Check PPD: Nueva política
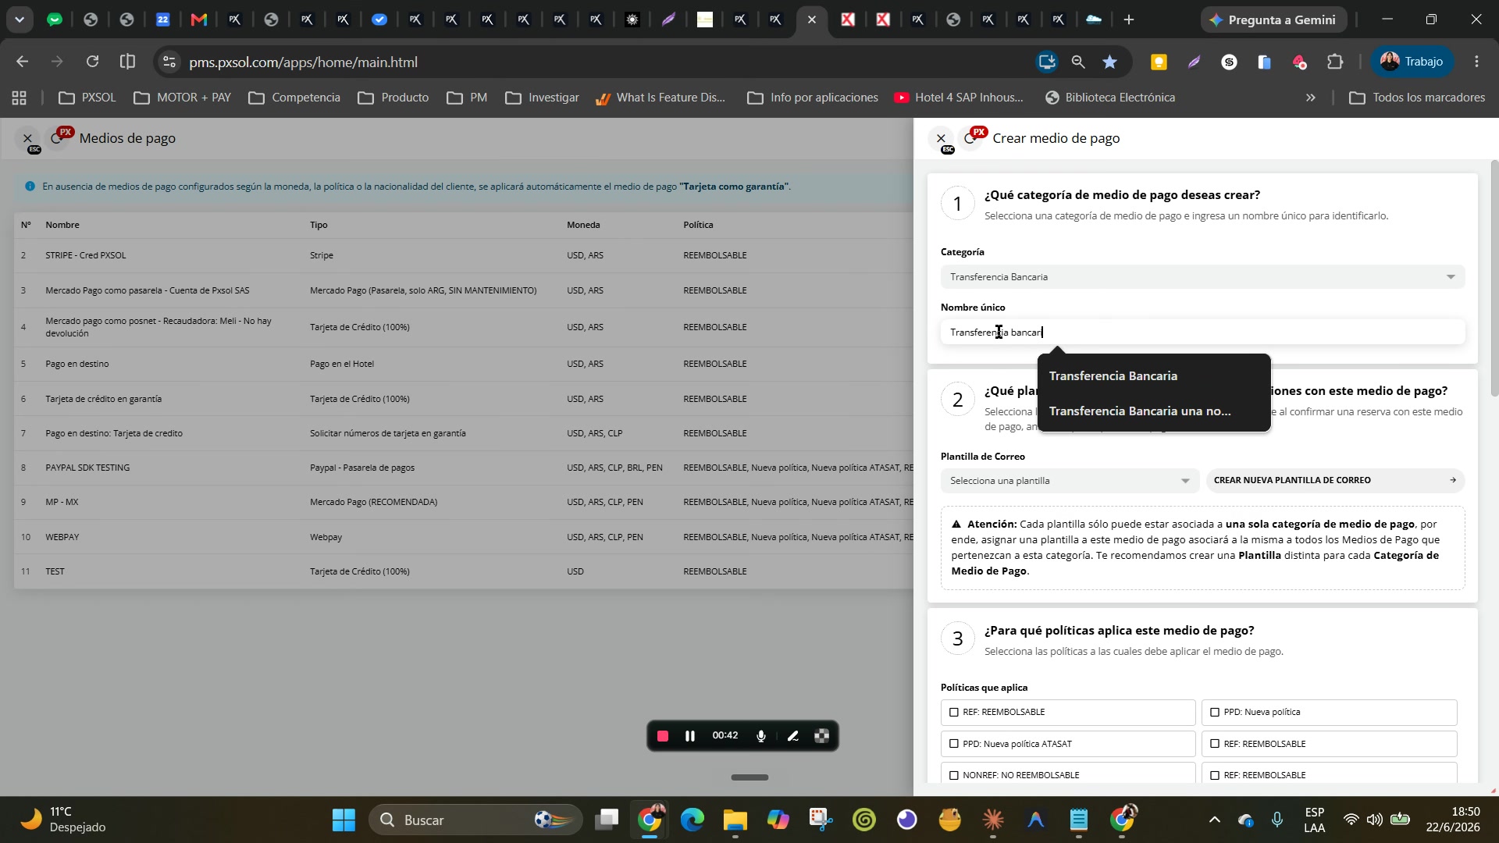1499x843 pixels. tap(1215, 713)
